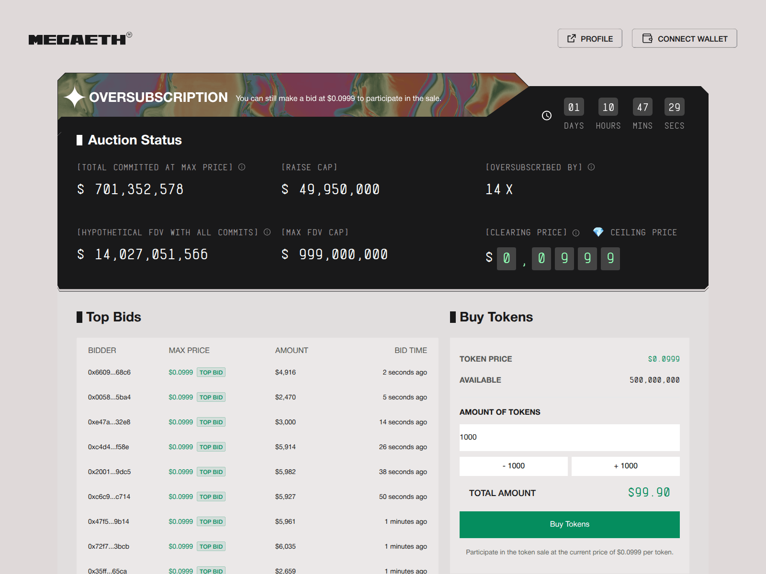The height and width of the screenshot is (574, 766).
Task: Click the bid amount $6,035
Action: pyautogui.click(x=285, y=546)
